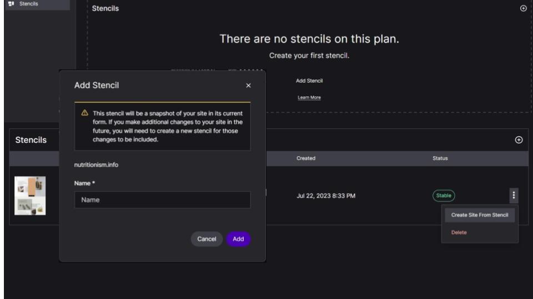Click plus icon in Stencils table header

click(x=519, y=140)
